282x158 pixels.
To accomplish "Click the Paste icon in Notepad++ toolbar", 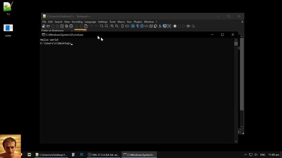I will point(86,26).
